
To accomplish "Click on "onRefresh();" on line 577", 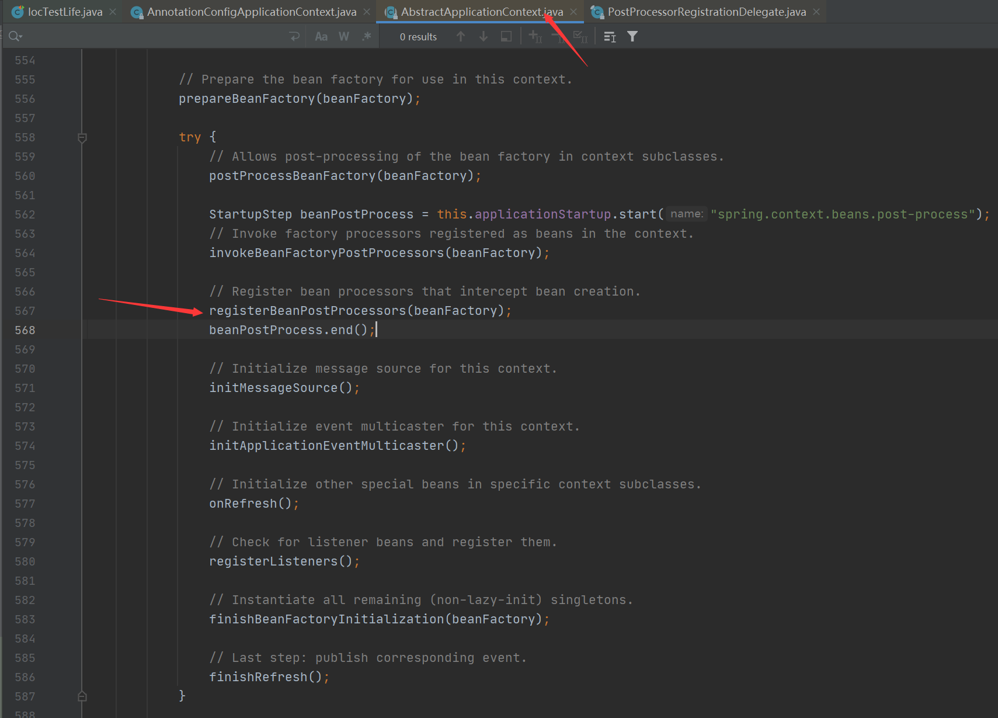I will tap(254, 504).
